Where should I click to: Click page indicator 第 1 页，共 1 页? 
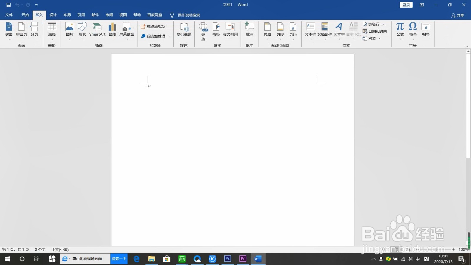click(x=16, y=249)
